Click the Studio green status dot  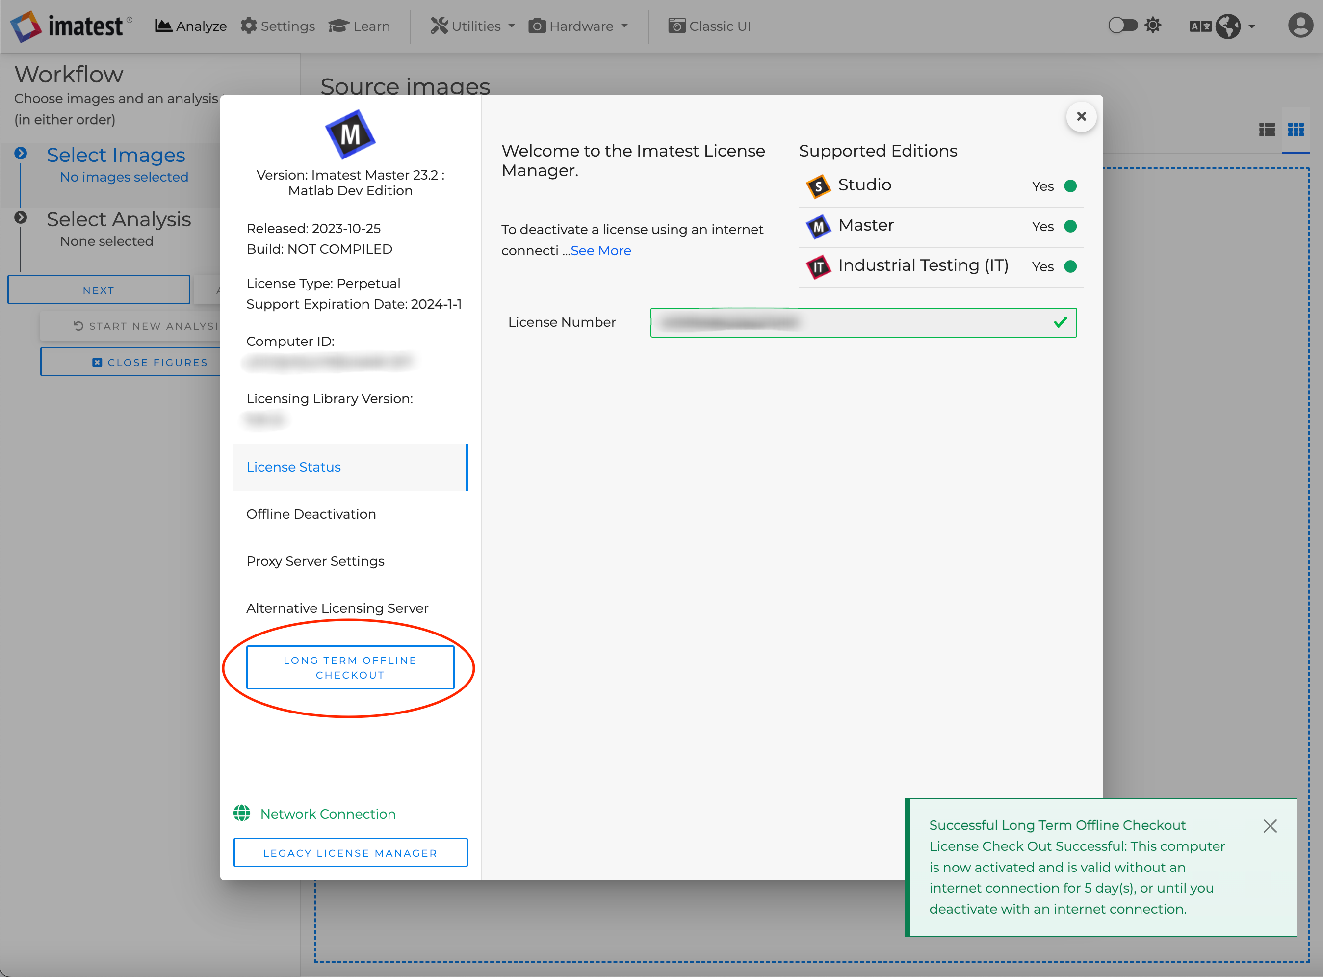pos(1070,186)
